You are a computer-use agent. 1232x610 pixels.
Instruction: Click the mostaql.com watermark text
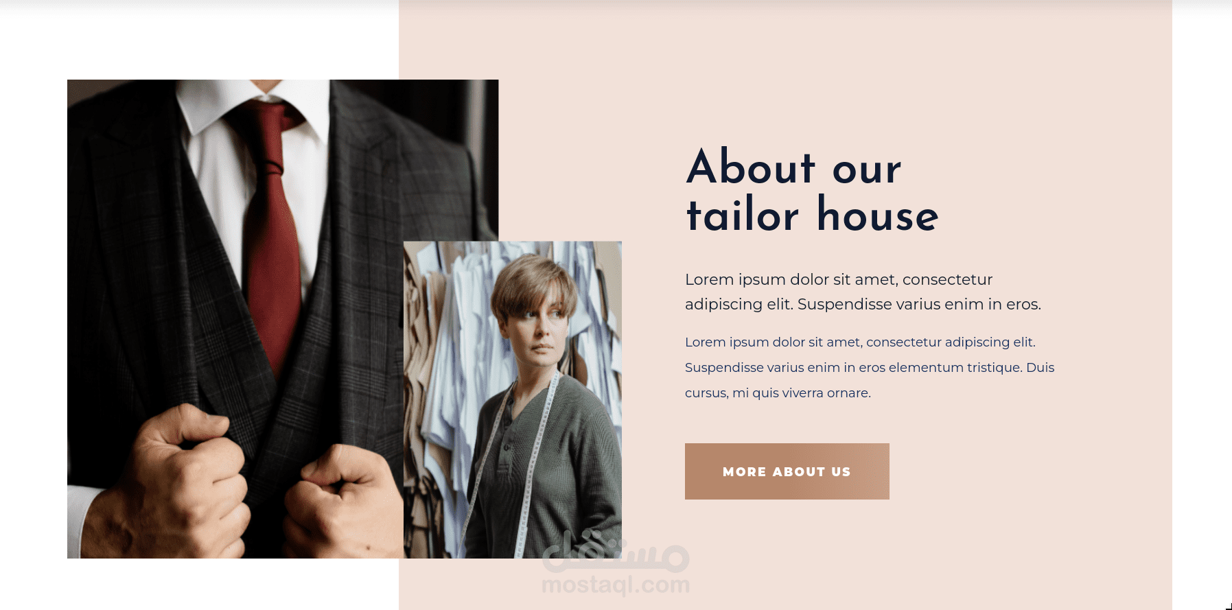[616, 585]
